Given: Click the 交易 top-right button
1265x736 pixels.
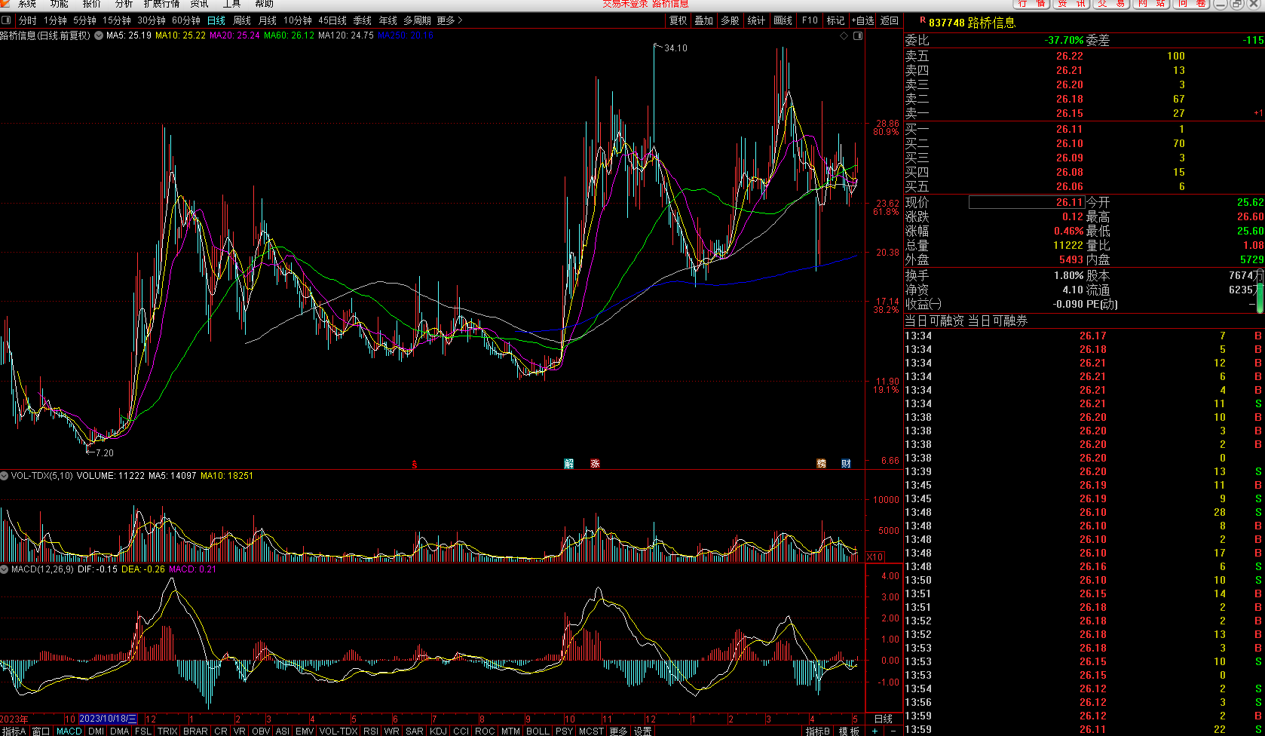Looking at the screenshot, I should (1112, 4).
